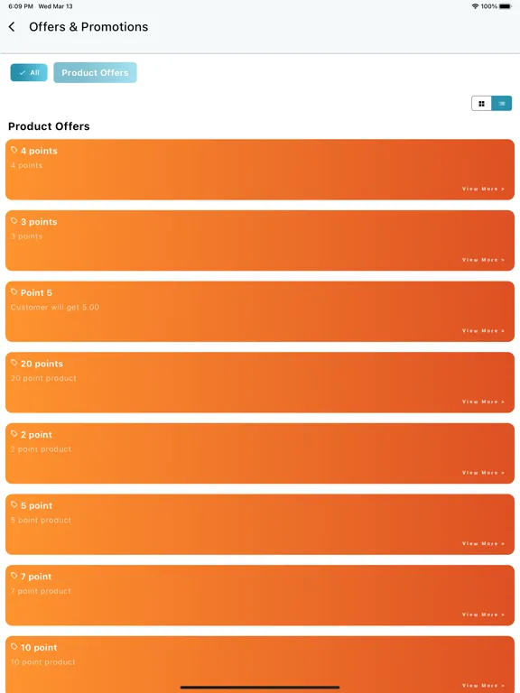Switch to grid view layout
The width and height of the screenshot is (520, 693).
point(481,104)
